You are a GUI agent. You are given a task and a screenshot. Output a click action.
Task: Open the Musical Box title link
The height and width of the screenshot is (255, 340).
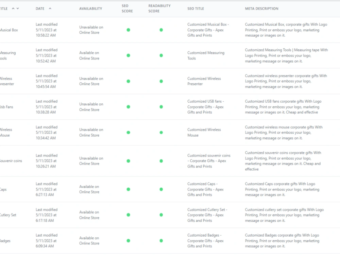tap(9, 30)
